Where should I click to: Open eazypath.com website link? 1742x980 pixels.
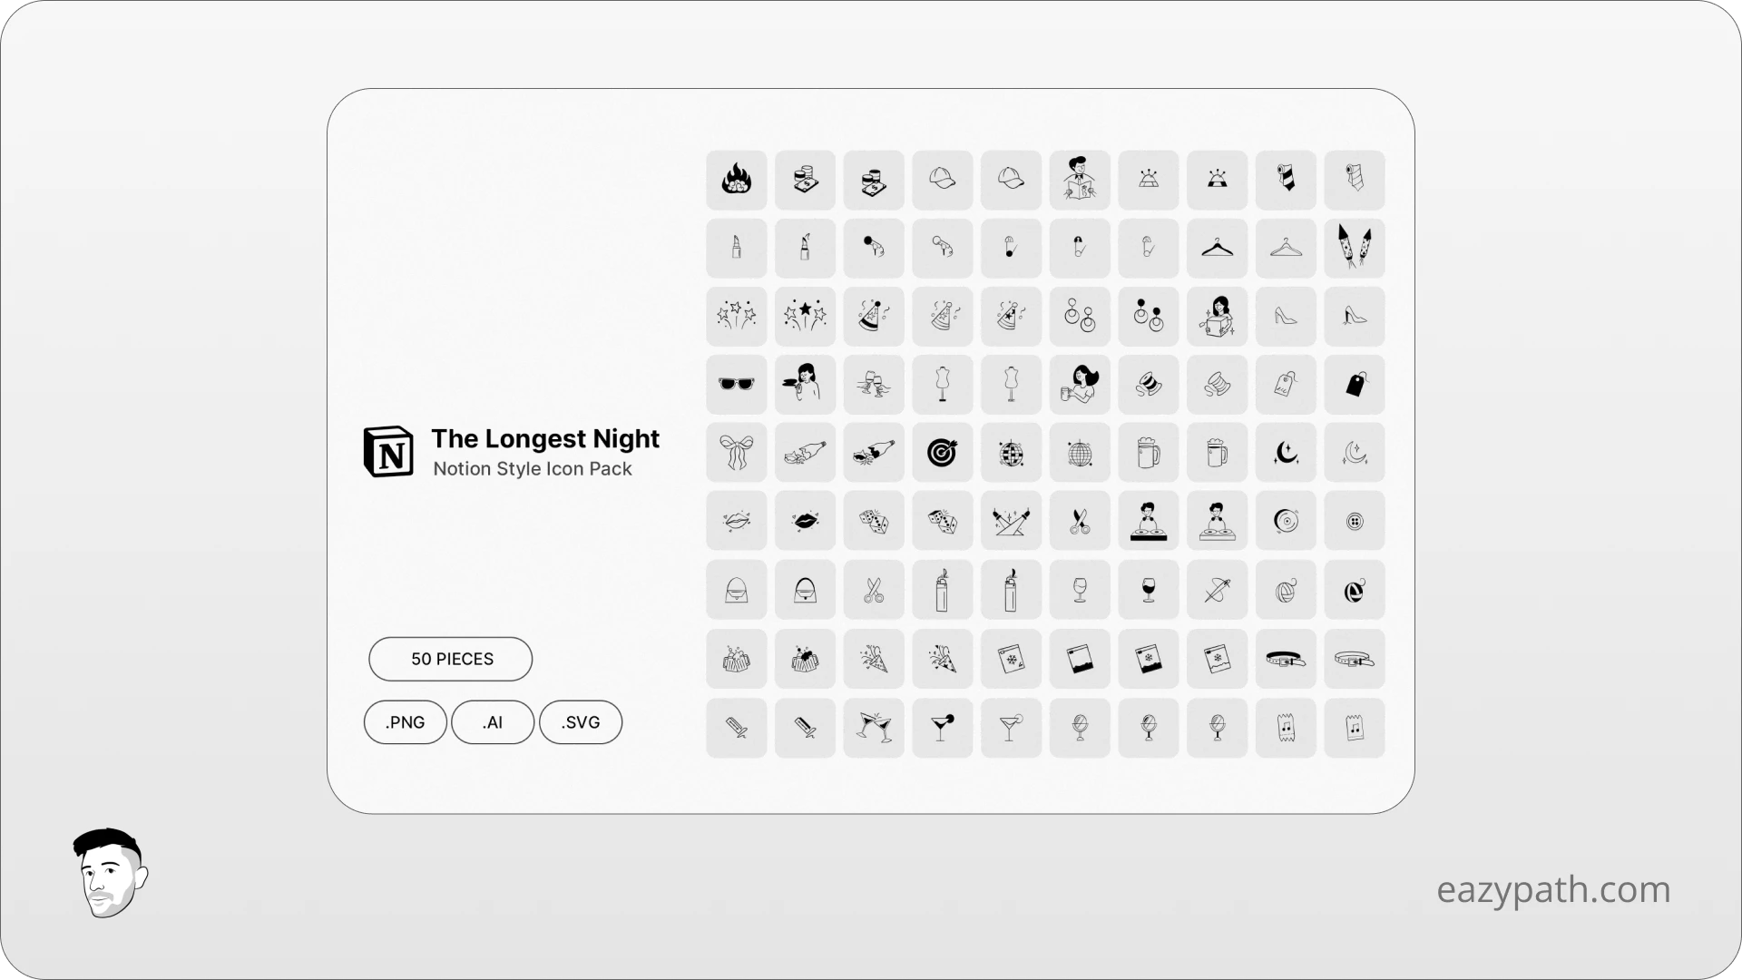point(1553,889)
